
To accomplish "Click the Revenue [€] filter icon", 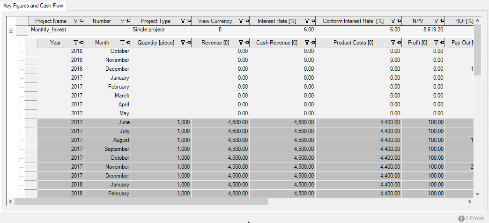I will click(x=240, y=43).
